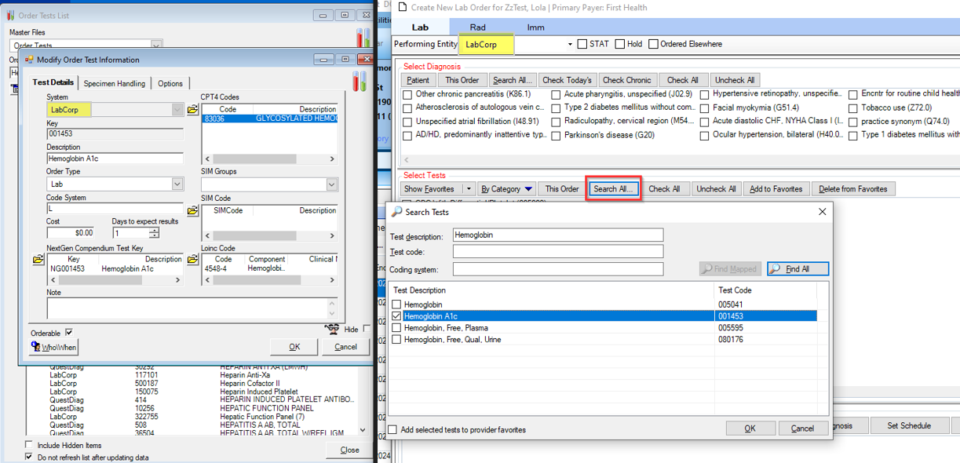Select the Hemoglobin, Free, Qual, Urine row
Image resolution: width=960 pixels, height=463 pixels.
click(603, 340)
